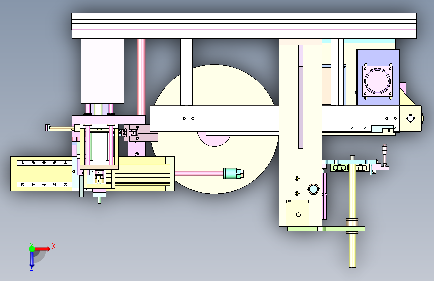Click the circular lens ring inside the blue housing

pos(377,81)
